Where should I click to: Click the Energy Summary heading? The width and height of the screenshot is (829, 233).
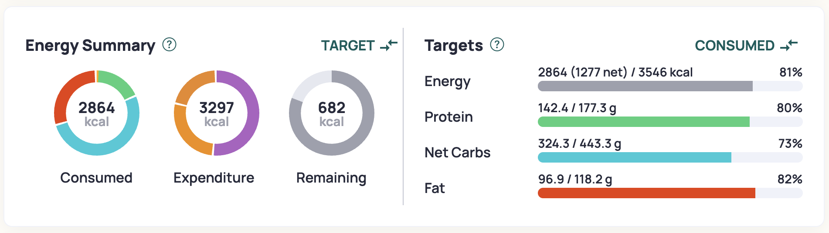click(90, 45)
